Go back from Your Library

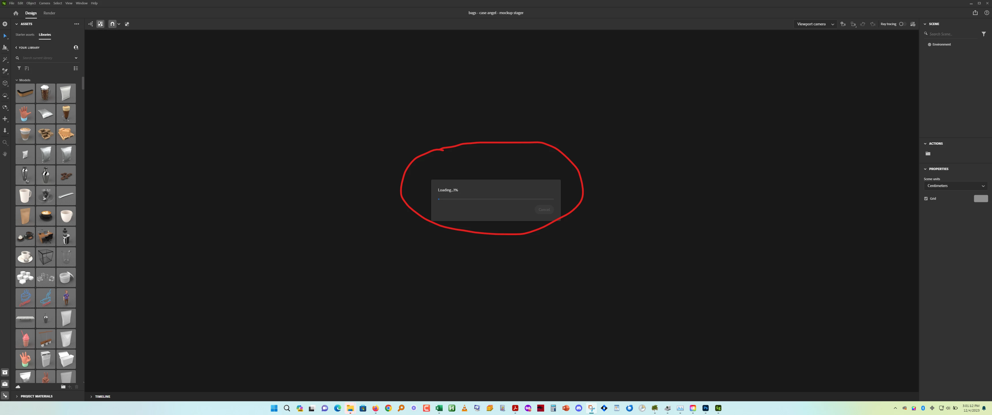click(16, 47)
